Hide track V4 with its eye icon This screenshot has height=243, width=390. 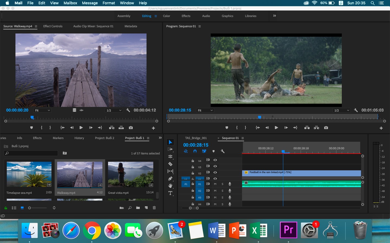(x=215, y=160)
